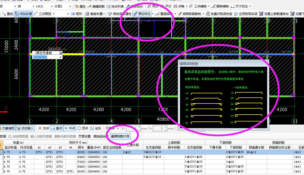The width and height of the screenshot is (304, 175).
Task: Click 输入当前列数据 button
Action: point(41,136)
